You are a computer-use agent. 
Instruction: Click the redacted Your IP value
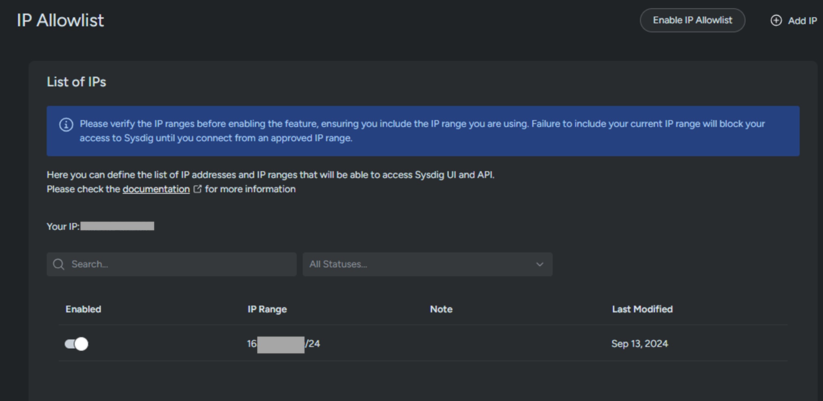(117, 226)
